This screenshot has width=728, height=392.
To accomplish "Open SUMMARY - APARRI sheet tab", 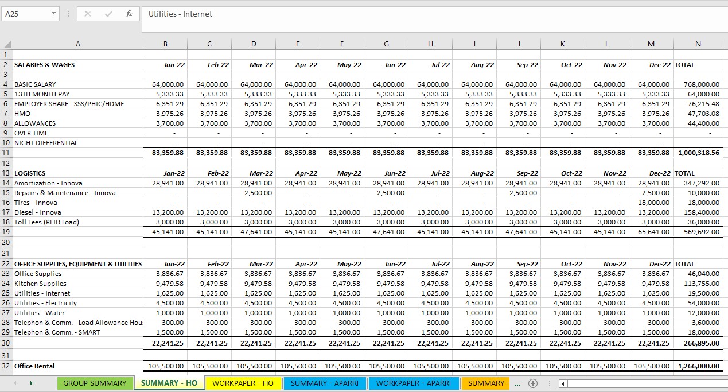I will tap(325, 383).
